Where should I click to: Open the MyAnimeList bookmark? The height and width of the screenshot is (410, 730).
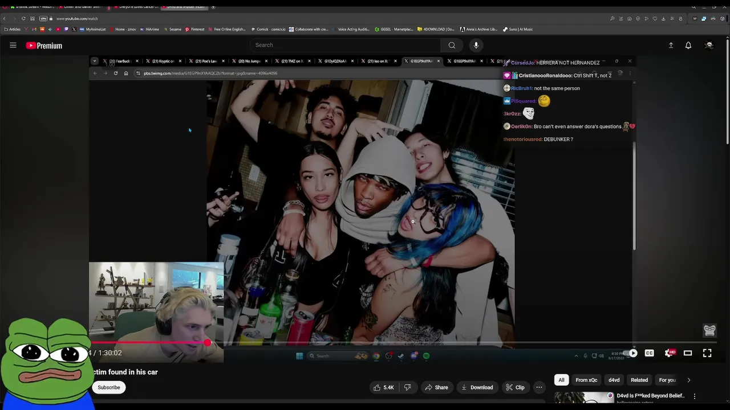coord(93,29)
